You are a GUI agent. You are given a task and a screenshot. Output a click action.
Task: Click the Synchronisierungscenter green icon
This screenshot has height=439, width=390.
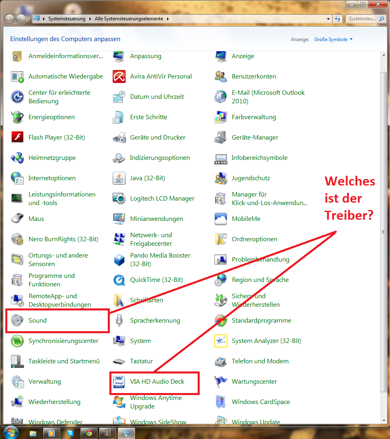(x=17, y=341)
